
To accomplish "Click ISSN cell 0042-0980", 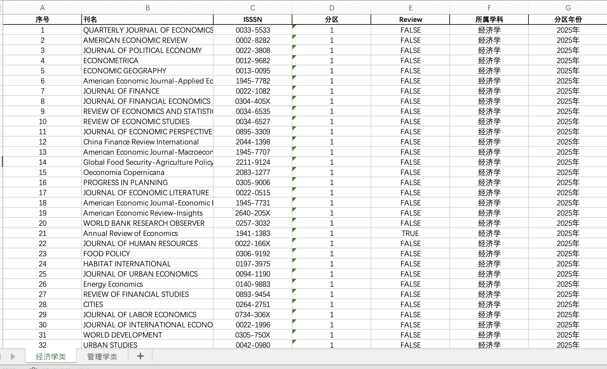I will click(253, 345).
